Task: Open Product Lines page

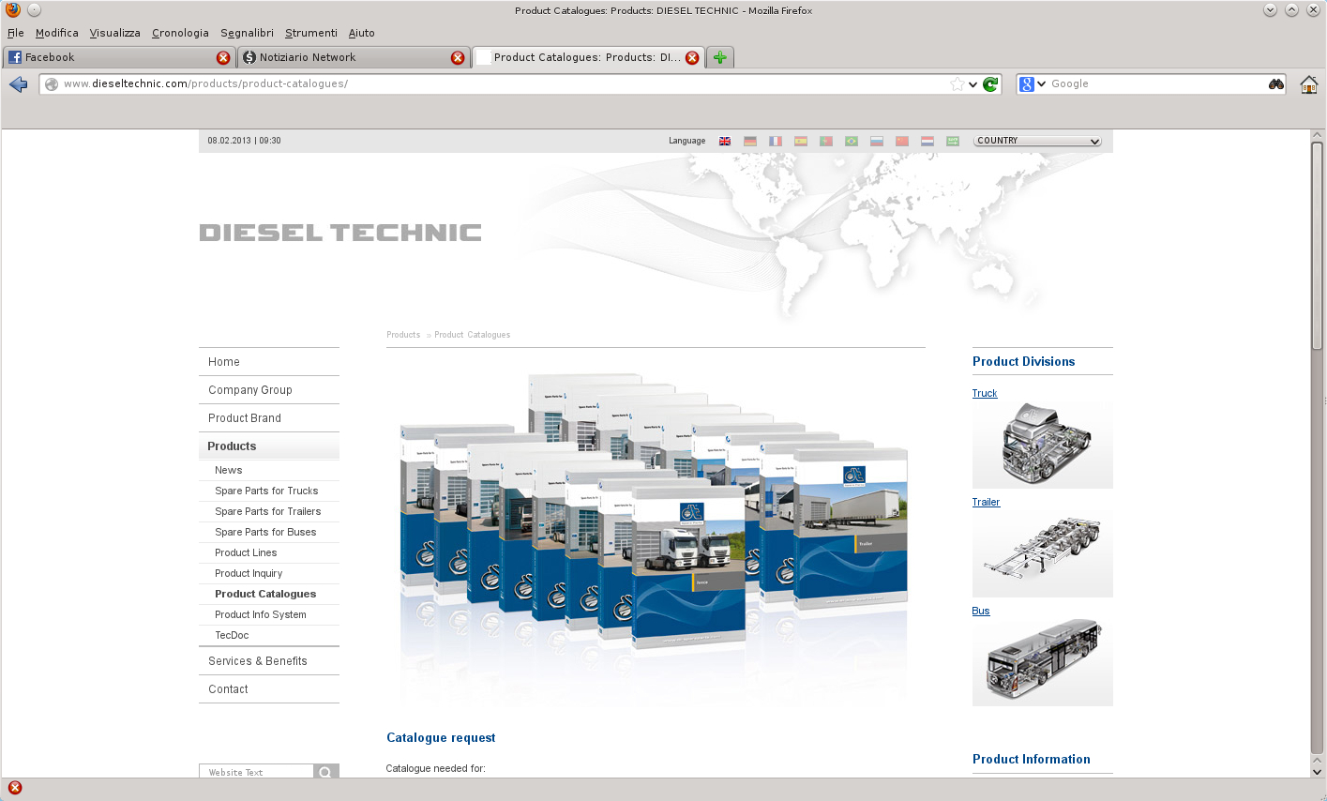Action: 246,553
